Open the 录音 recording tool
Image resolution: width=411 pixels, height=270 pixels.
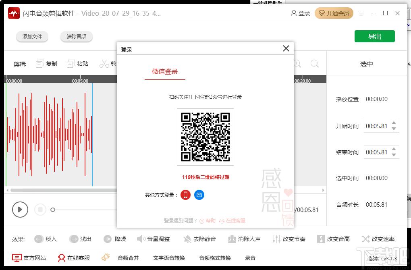tap(250, 258)
